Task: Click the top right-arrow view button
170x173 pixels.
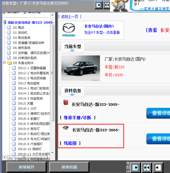Action: click(x=99, y=5)
